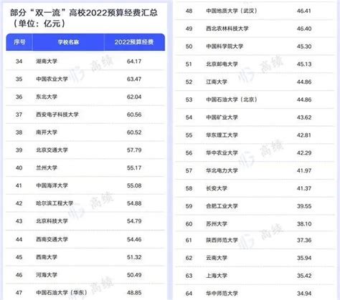The width and height of the screenshot is (340, 300).
Task: Select 华东理工大学 entry
Action: click(222, 135)
